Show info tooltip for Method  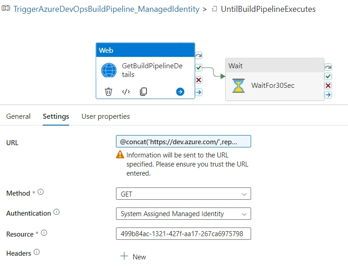[x=40, y=192]
